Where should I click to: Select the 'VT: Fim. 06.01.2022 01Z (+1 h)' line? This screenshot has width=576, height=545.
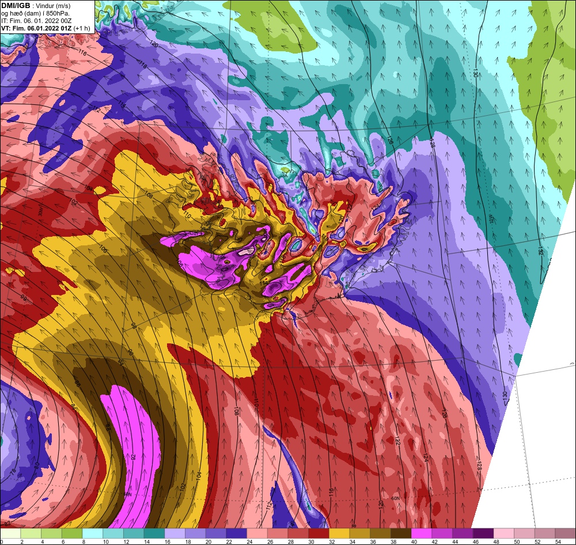46,28
